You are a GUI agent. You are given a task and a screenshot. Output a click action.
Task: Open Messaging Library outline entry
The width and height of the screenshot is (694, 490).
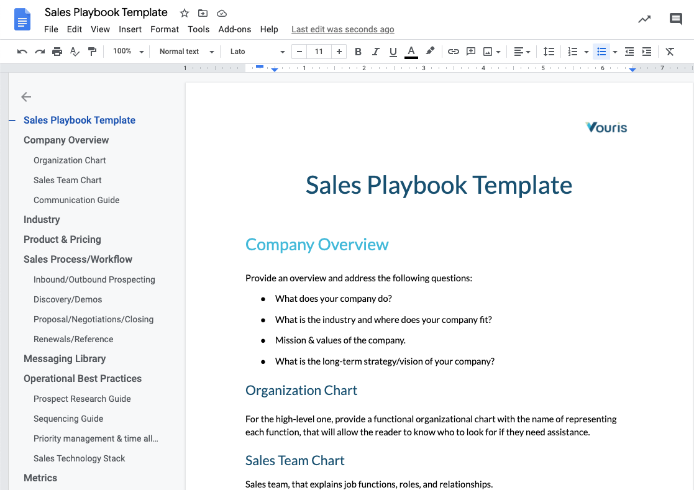(65, 359)
